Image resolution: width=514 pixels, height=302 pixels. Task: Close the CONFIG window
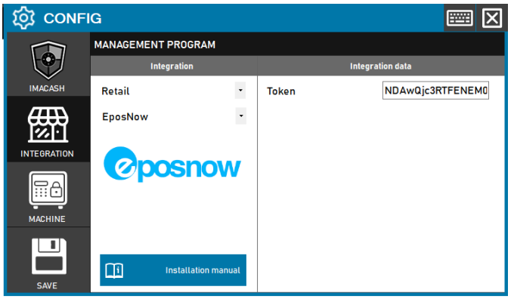(x=492, y=17)
